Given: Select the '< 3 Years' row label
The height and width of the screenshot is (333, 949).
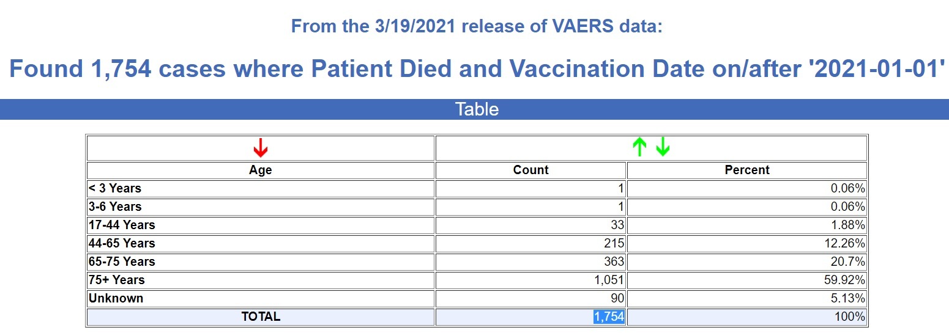Looking at the screenshot, I should tap(115, 188).
